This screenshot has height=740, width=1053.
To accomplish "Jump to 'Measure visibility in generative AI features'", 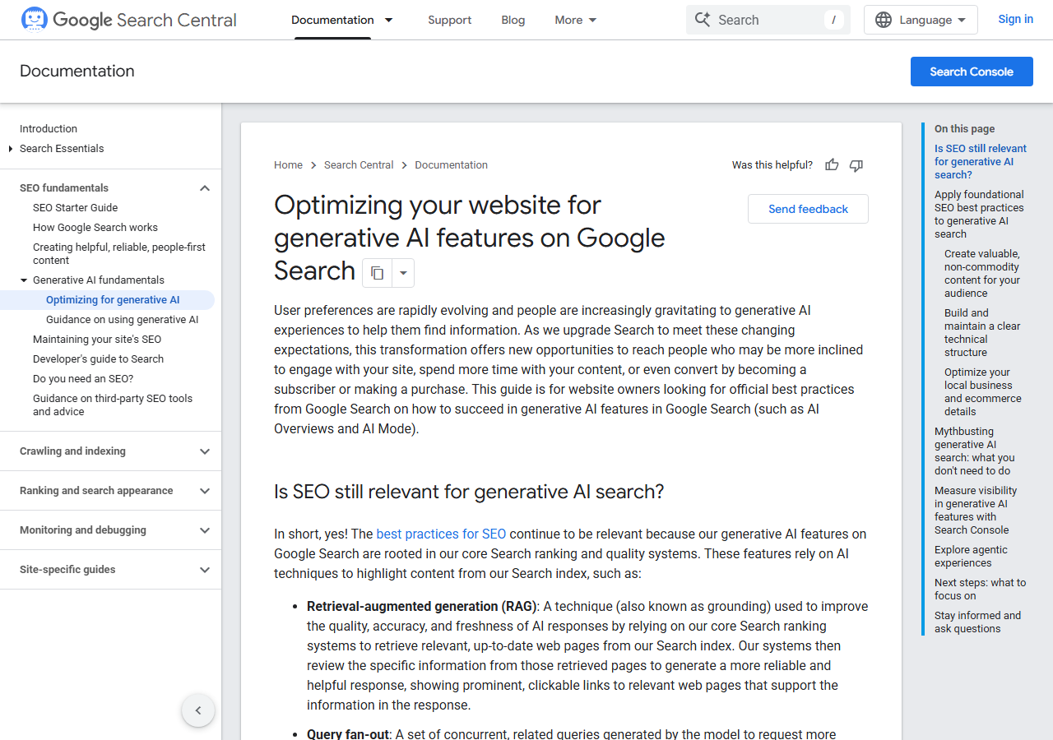I will 976,511.
